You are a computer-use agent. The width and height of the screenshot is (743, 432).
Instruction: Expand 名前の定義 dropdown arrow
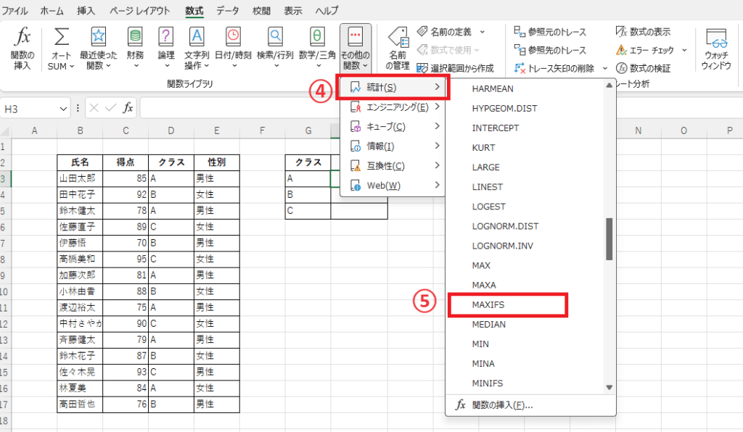tap(483, 32)
